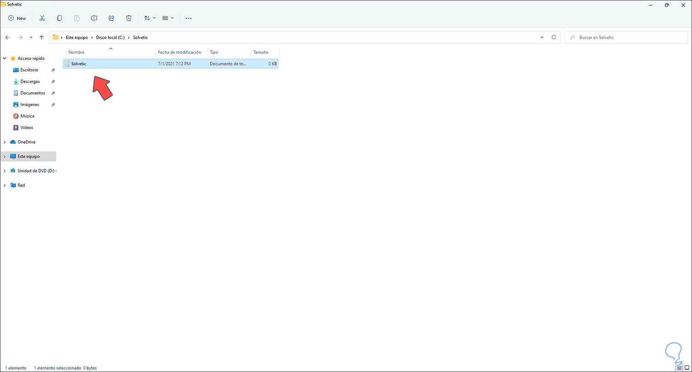
Task: Click the Cut scissors icon in the toolbar
Action: 42,18
